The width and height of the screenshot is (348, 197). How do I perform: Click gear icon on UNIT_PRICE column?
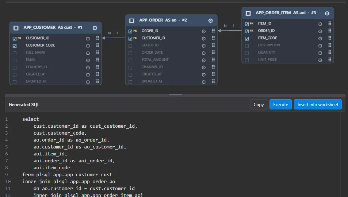pos(320,60)
